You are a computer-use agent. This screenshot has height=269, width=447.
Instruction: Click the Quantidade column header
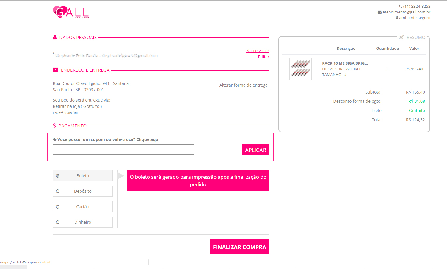387,48
